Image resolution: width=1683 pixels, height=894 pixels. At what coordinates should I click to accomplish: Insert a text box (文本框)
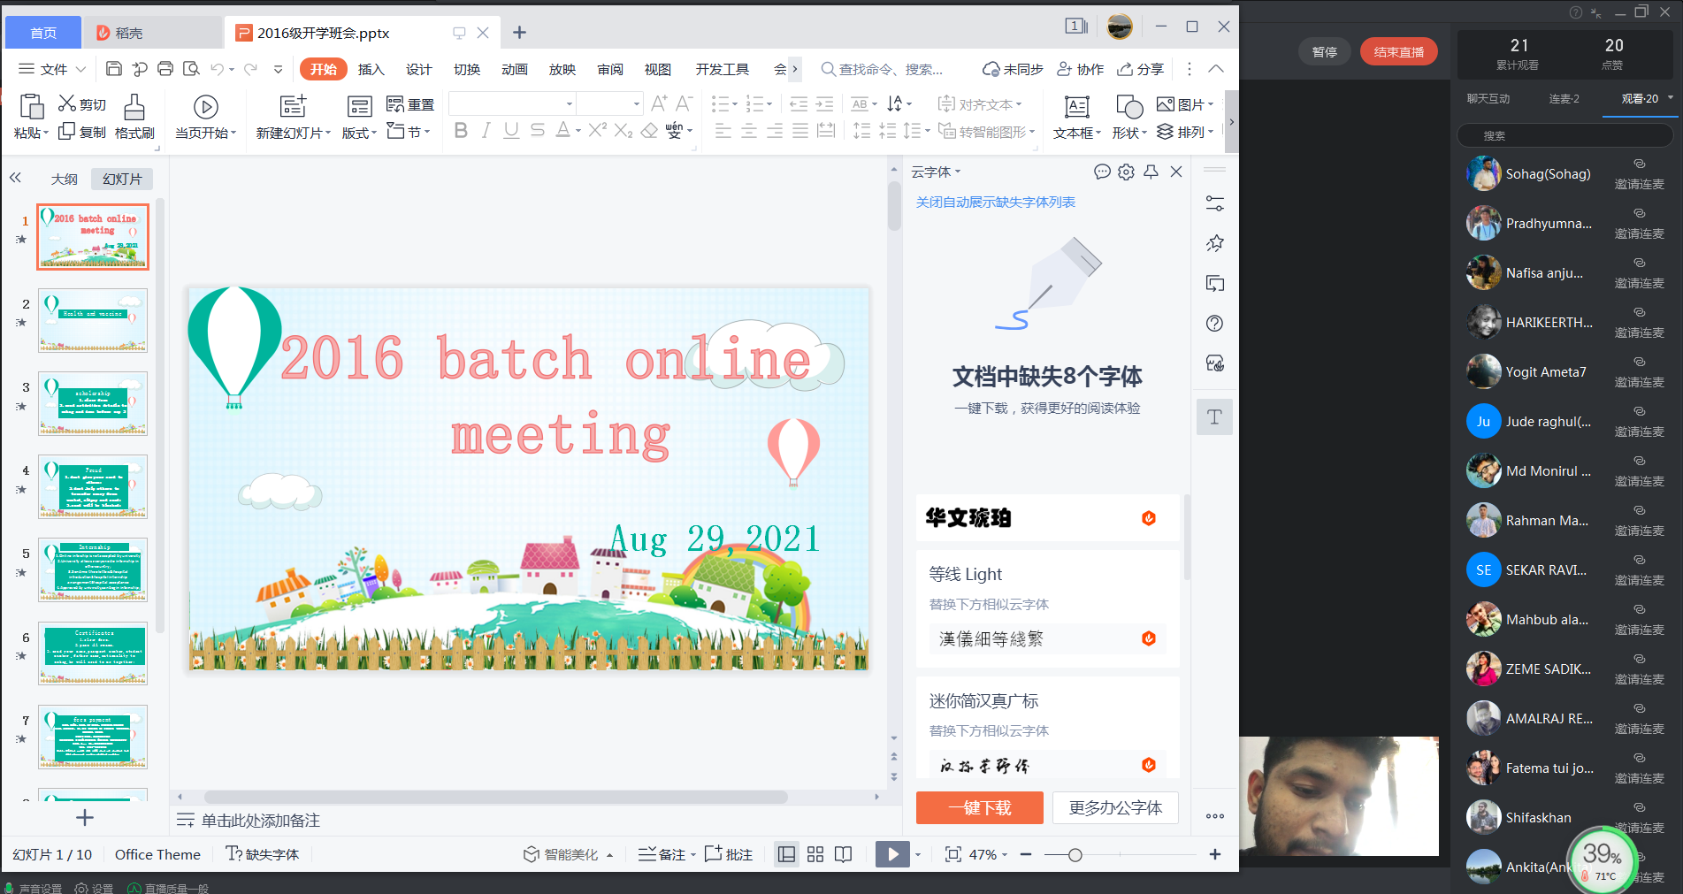1076,117
